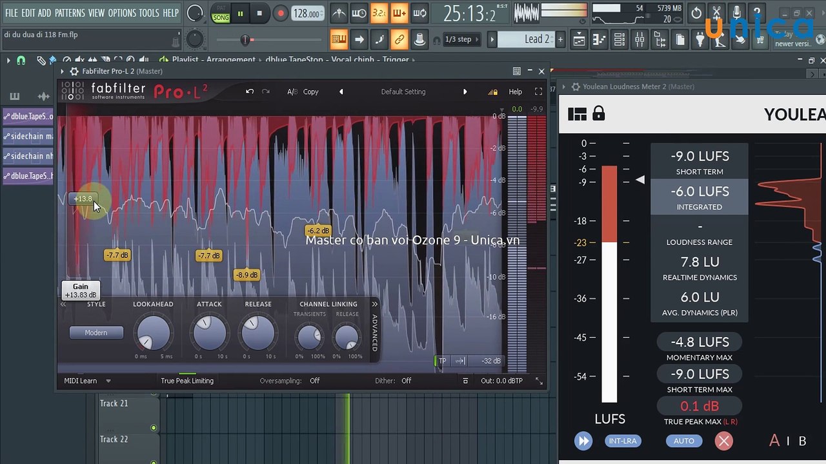This screenshot has height=464, width=826.
Task: Open the Youlean view layout icon
Action: pos(577,114)
